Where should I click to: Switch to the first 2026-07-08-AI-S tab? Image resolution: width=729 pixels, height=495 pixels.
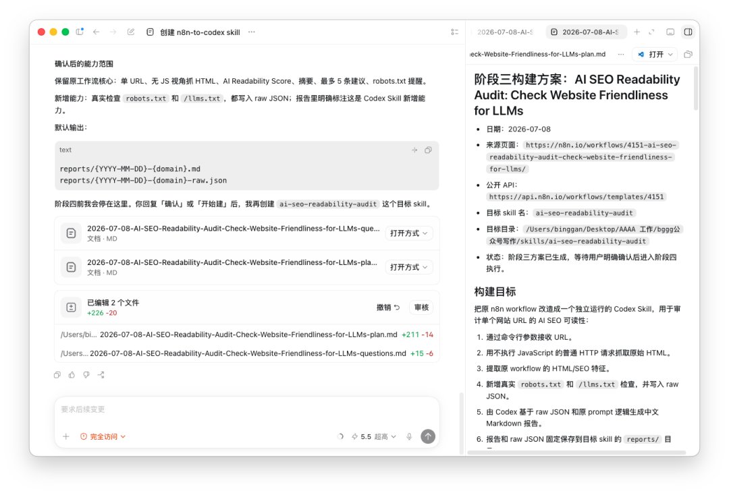tap(505, 32)
